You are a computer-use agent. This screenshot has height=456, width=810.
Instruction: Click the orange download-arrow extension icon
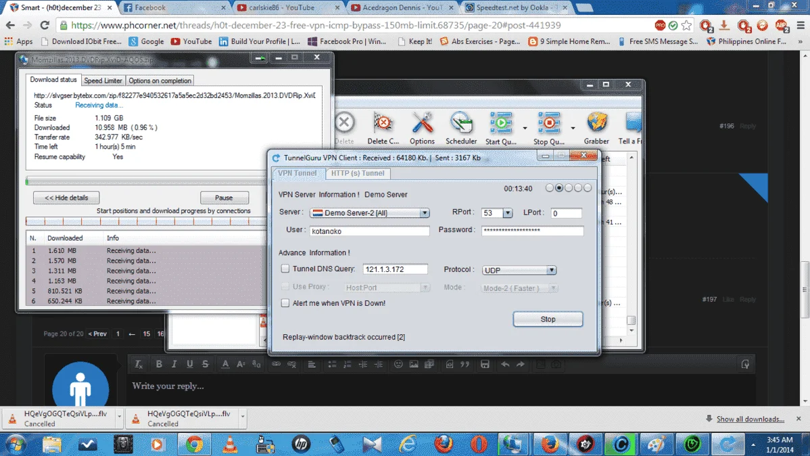(x=724, y=25)
